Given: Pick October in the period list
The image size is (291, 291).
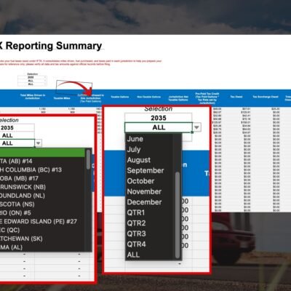Looking at the screenshot, I should [140, 181].
